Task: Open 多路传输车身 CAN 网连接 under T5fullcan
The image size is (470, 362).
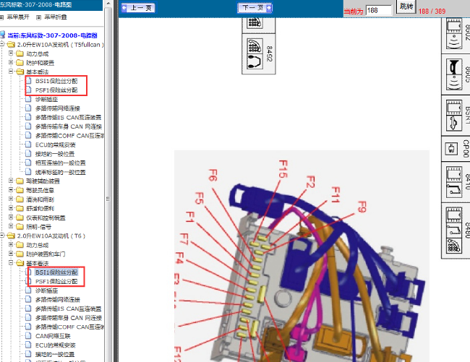Action: pos(69,126)
